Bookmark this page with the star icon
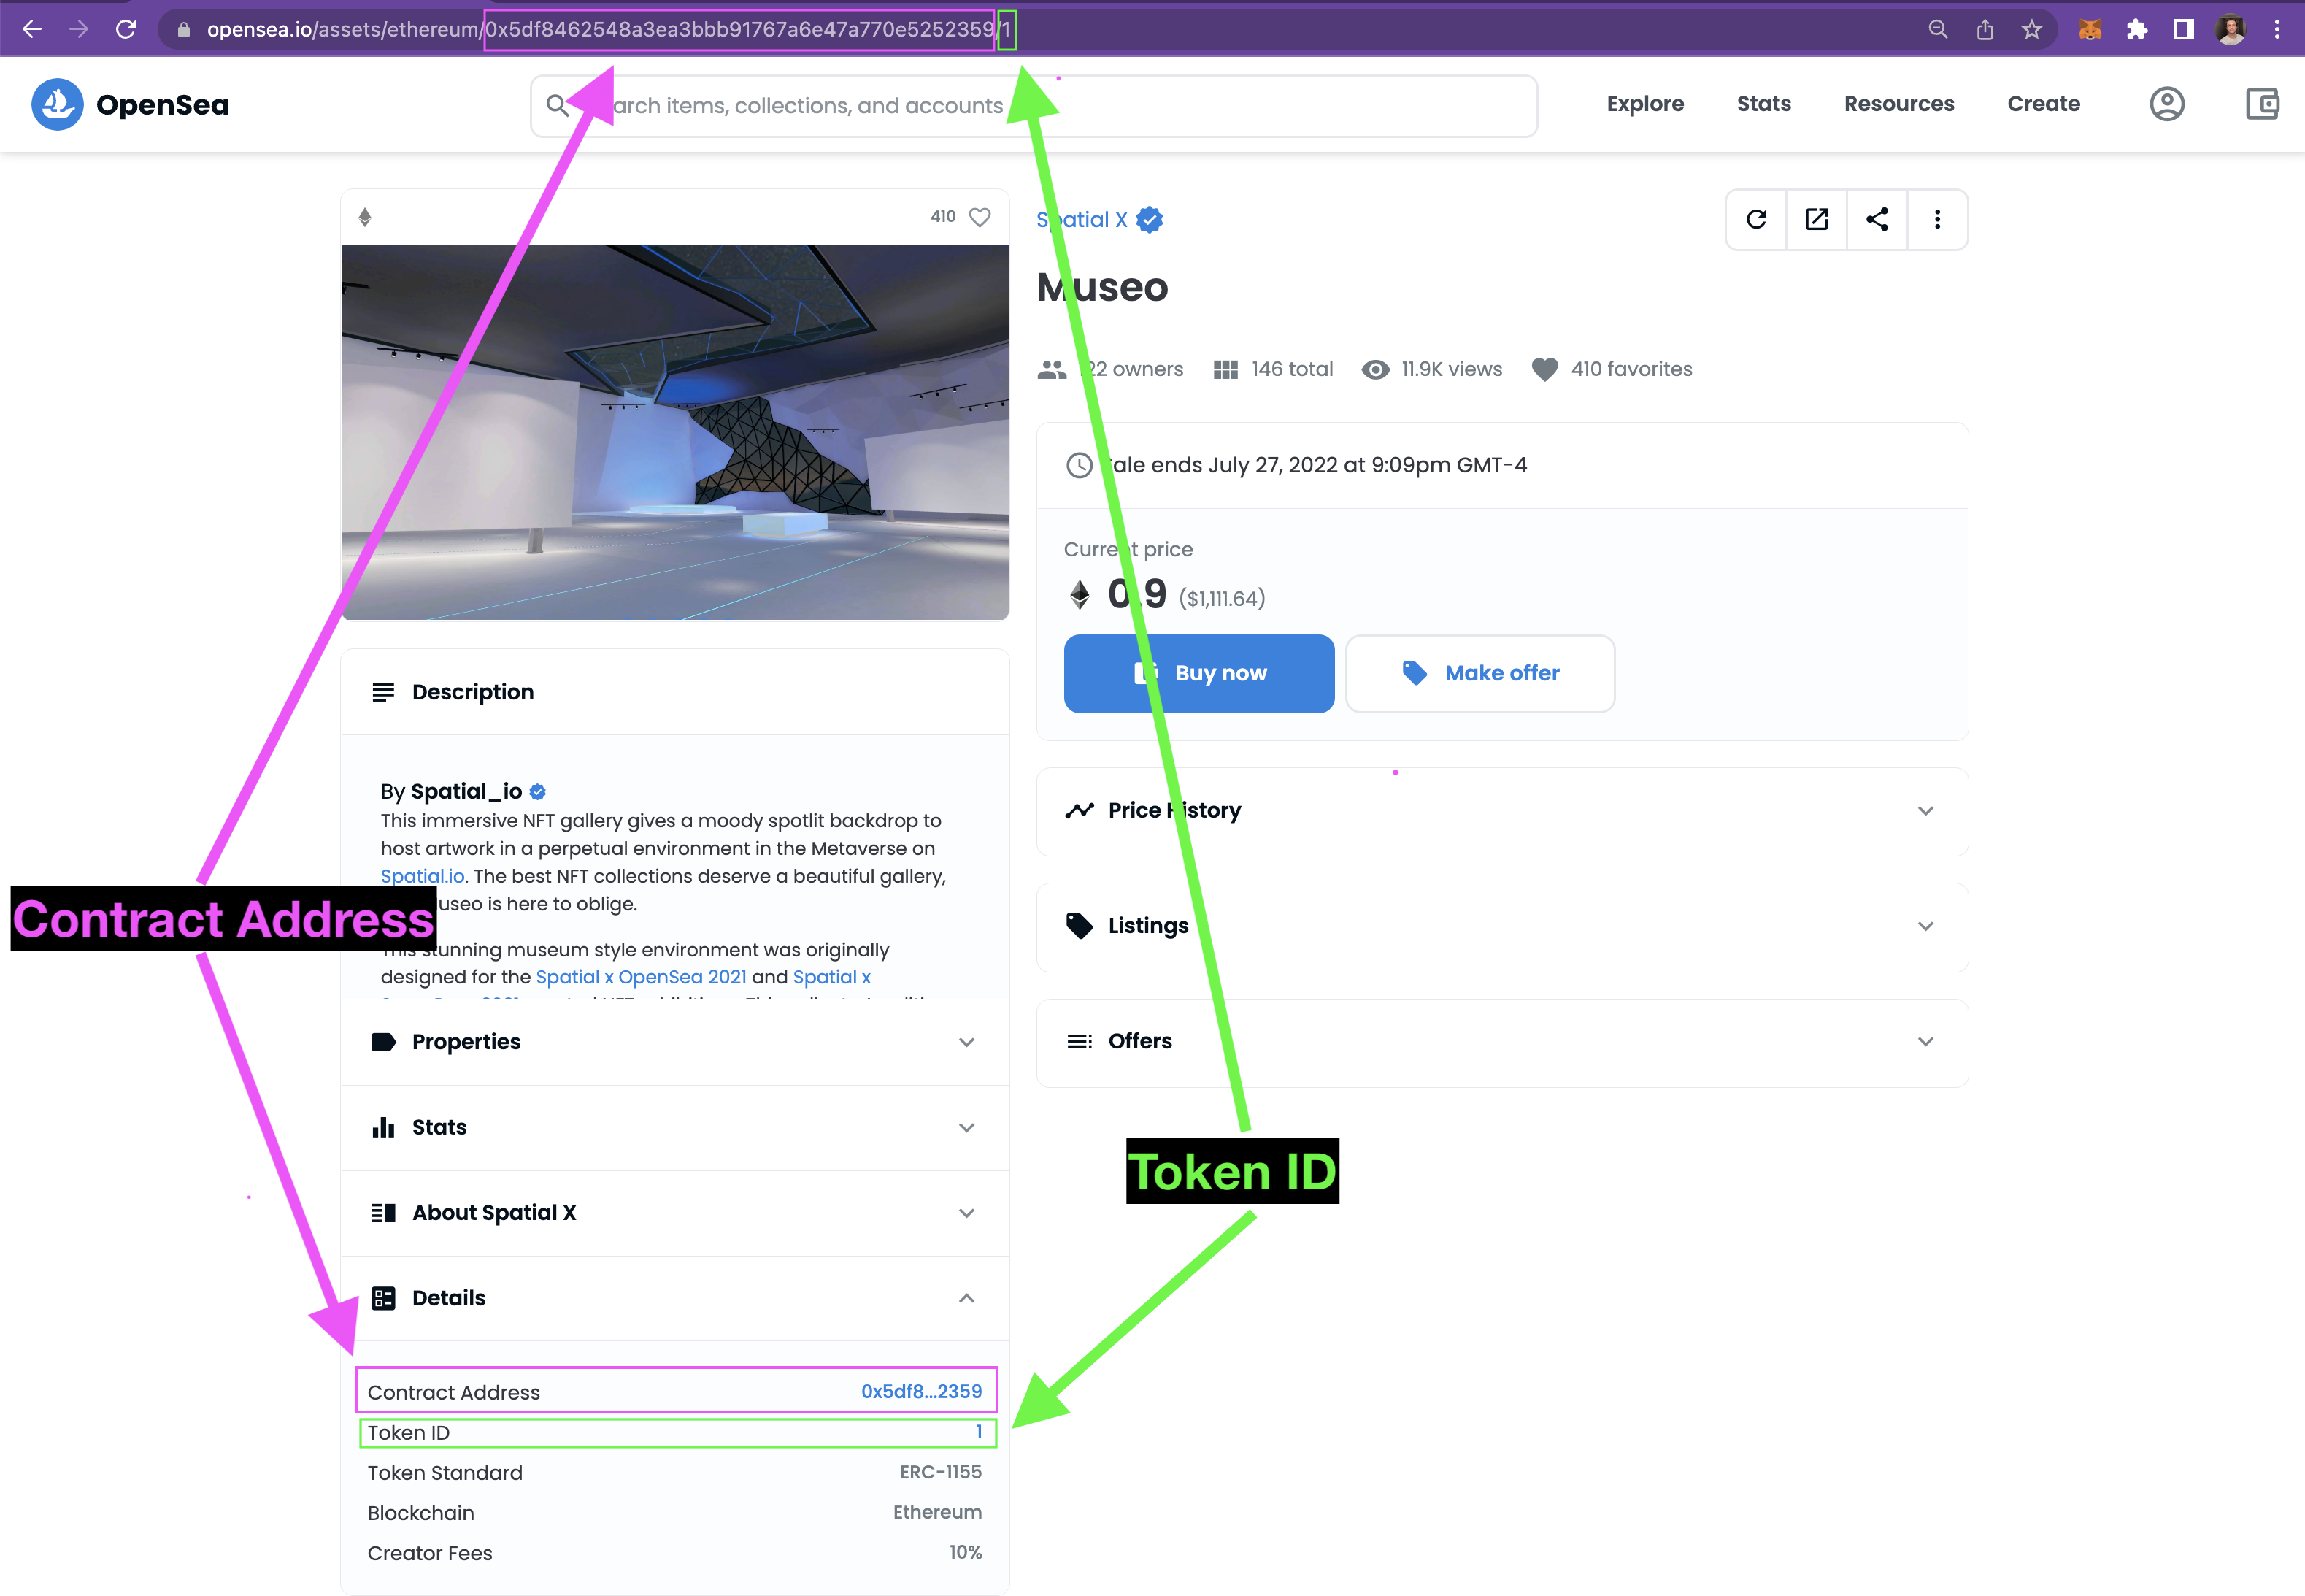This screenshot has width=2305, height=1596. tap(2031, 29)
